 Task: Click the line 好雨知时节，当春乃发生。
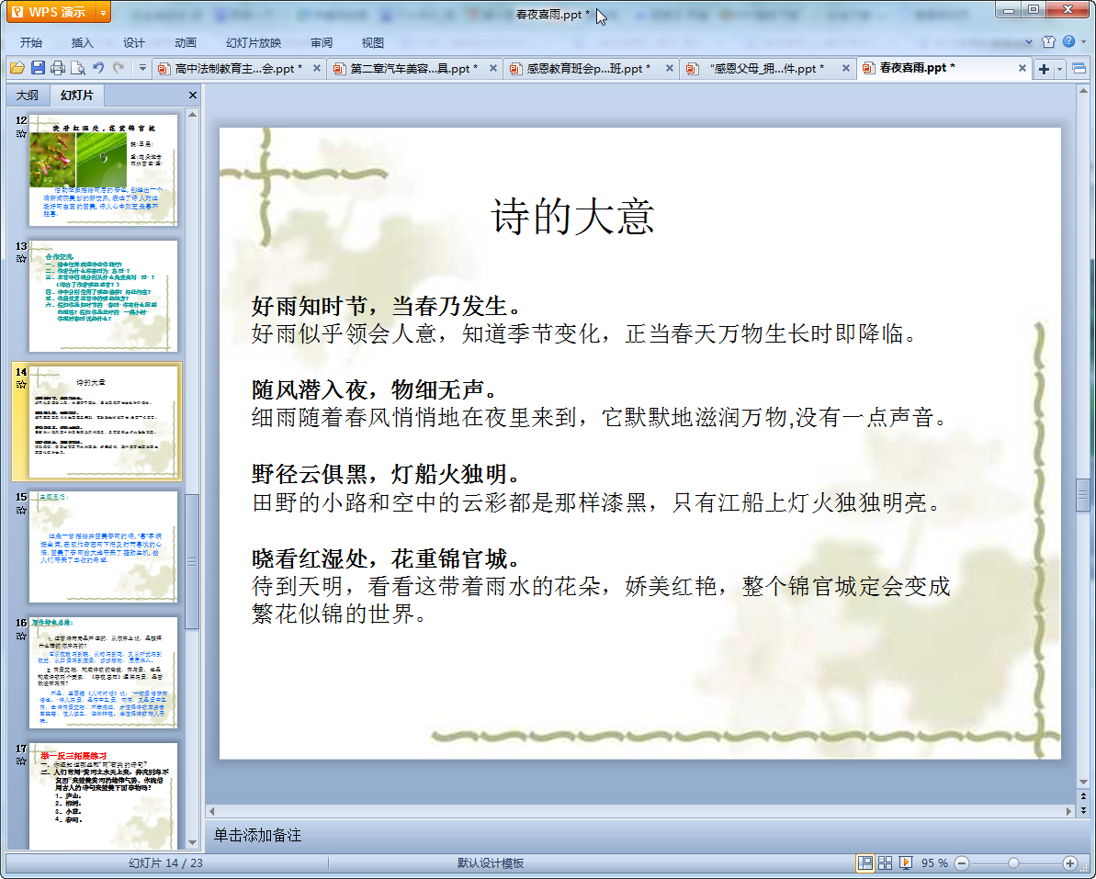click(x=387, y=306)
